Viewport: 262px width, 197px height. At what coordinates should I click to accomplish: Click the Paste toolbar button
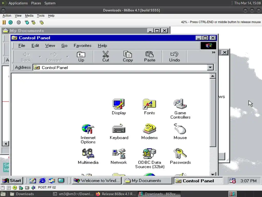click(150, 56)
